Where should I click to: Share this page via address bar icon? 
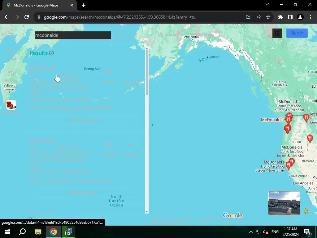coord(258,17)
